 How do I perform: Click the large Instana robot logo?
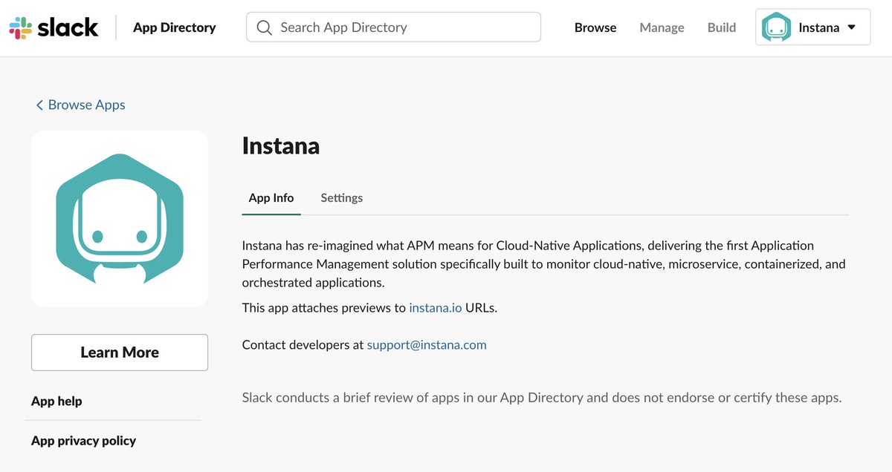pos(119,217)
